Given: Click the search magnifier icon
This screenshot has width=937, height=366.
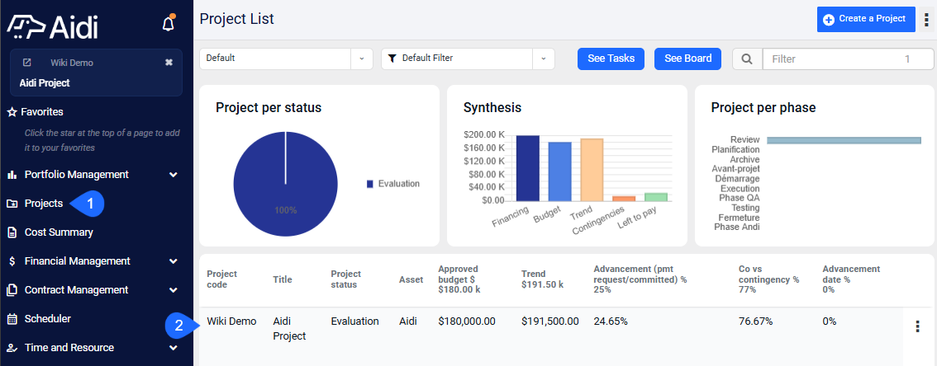Looking at the screenshot, I should coord(747,59).
